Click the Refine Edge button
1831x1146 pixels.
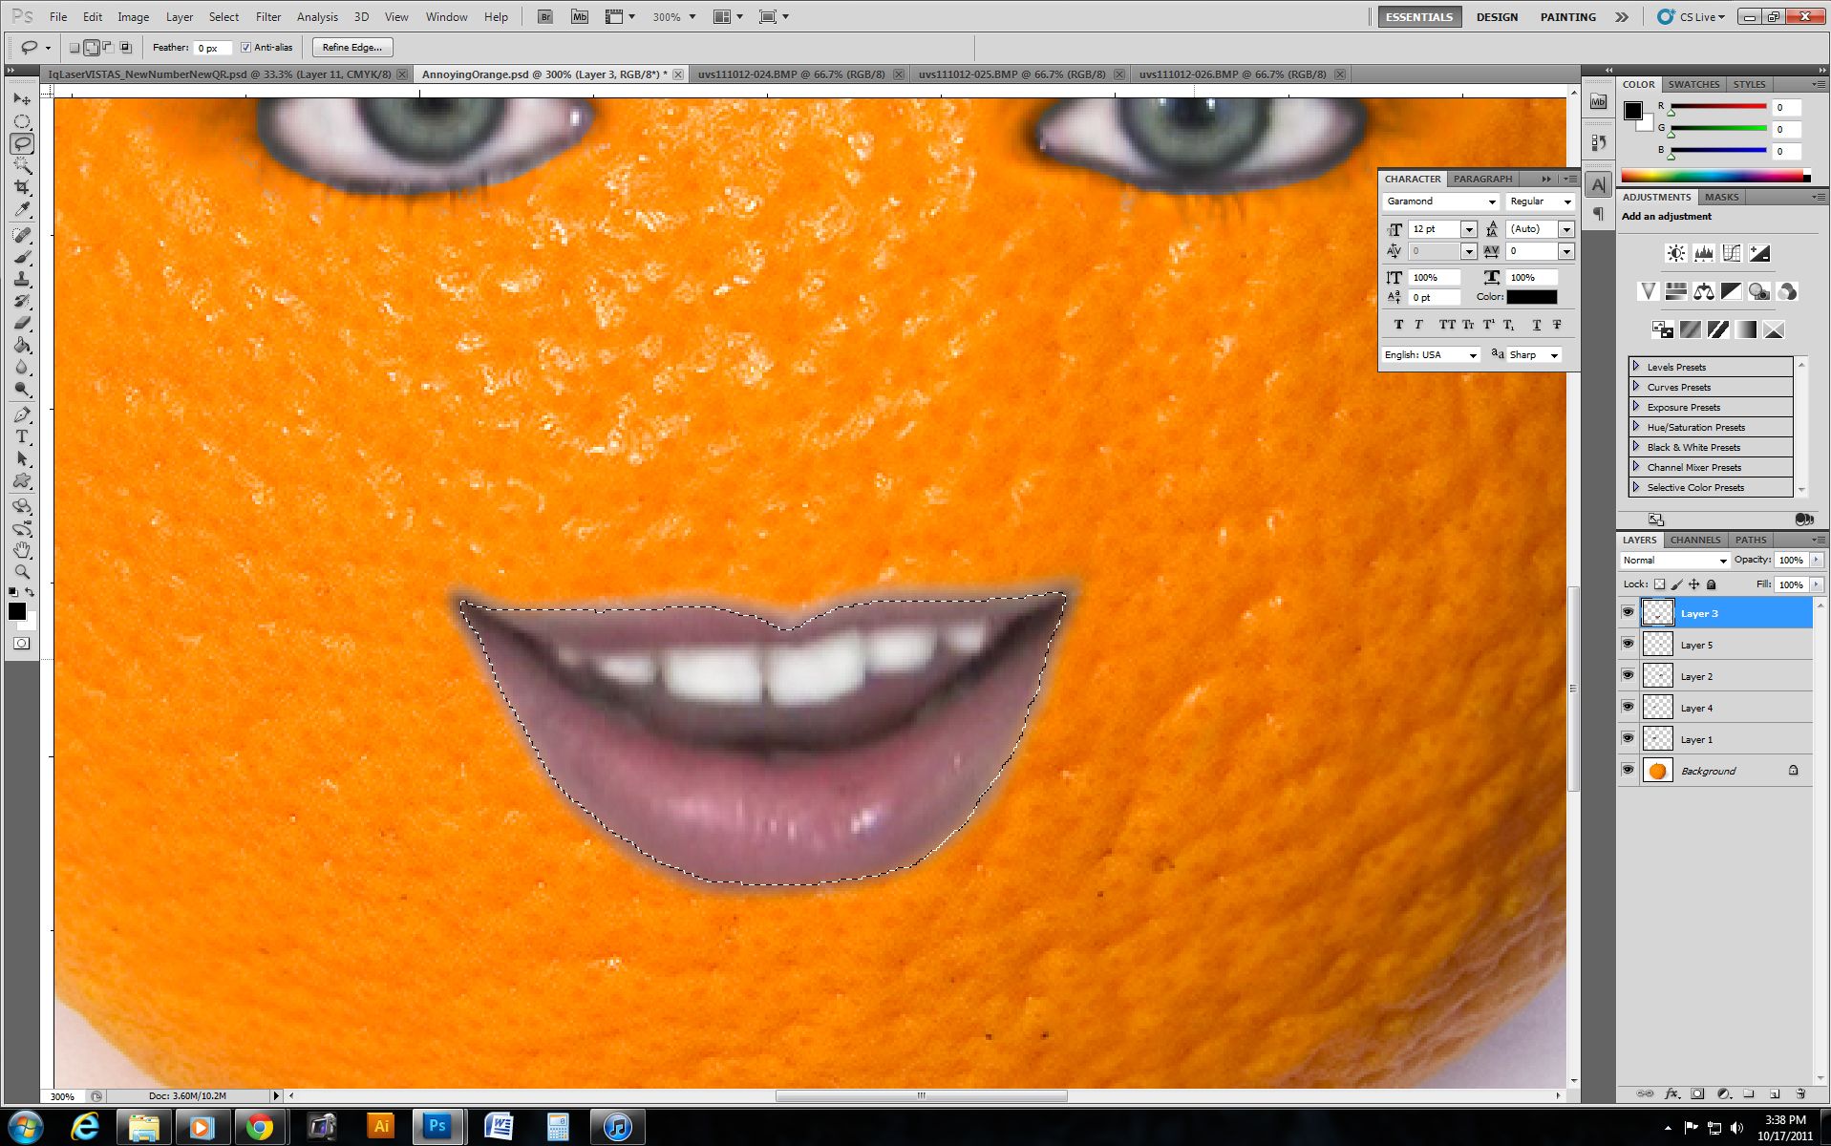click(x=351, y=47)
